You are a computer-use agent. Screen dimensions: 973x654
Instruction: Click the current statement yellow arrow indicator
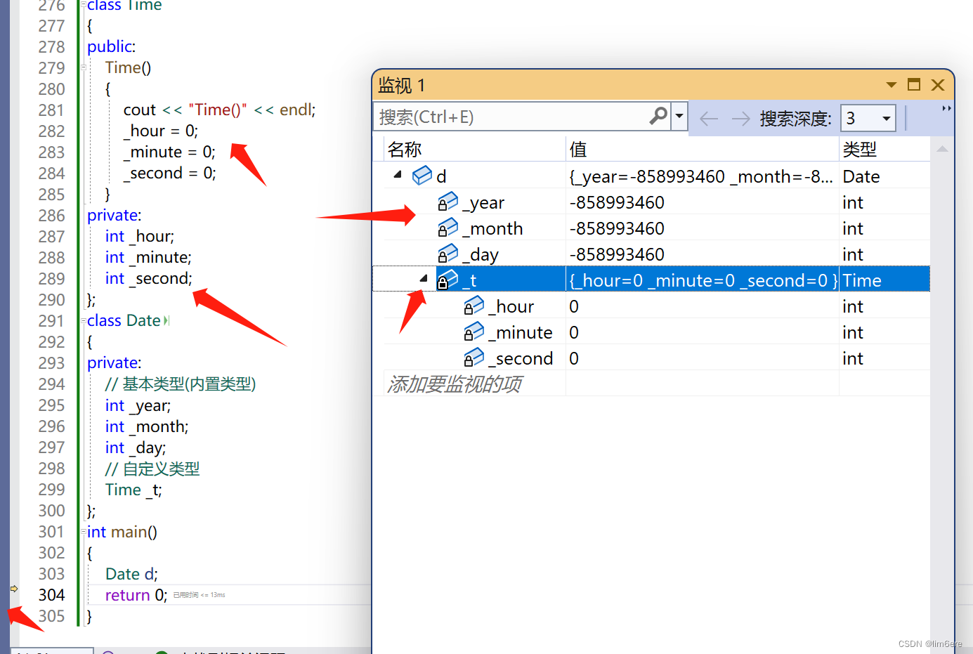point(14,589)
